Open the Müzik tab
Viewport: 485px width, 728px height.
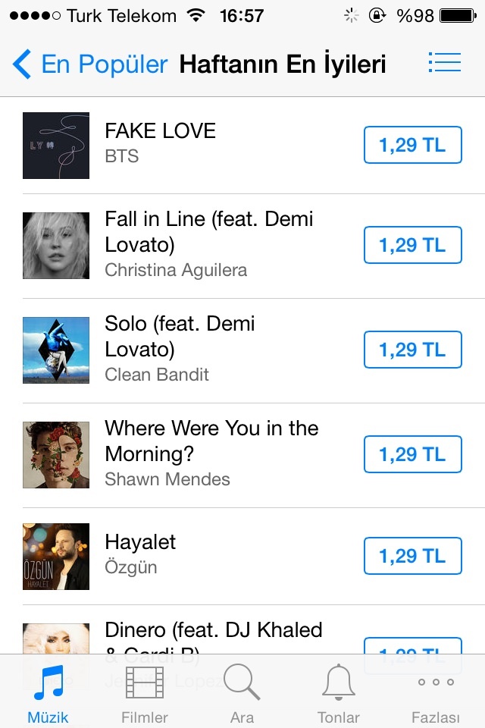(48, 692)
